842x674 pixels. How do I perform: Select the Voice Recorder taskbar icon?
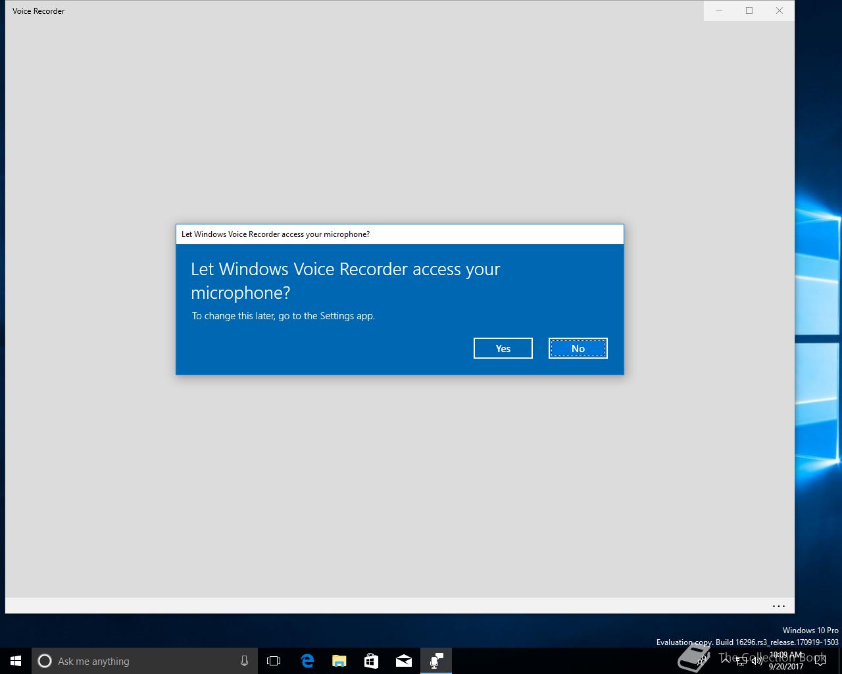pyautogui.click(x=436, y=661)
